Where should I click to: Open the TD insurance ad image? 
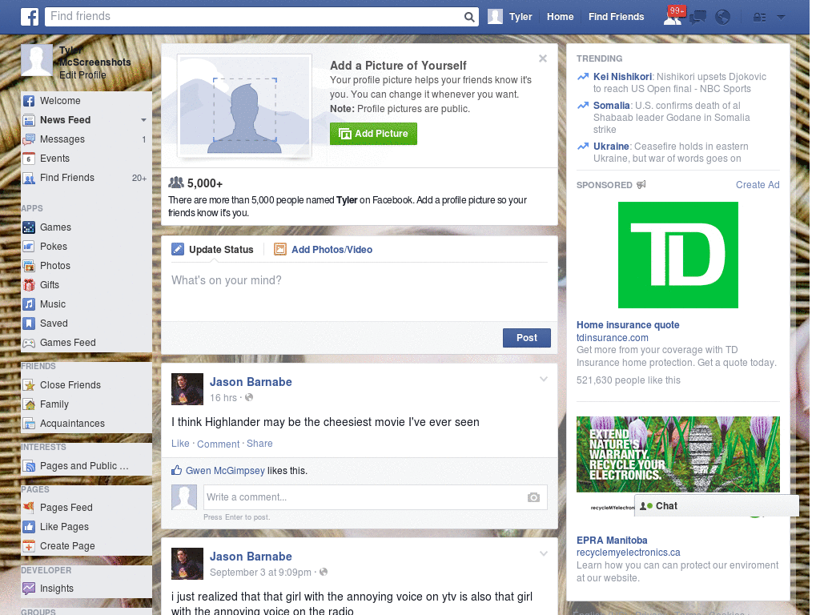click(x=677, y=255)
